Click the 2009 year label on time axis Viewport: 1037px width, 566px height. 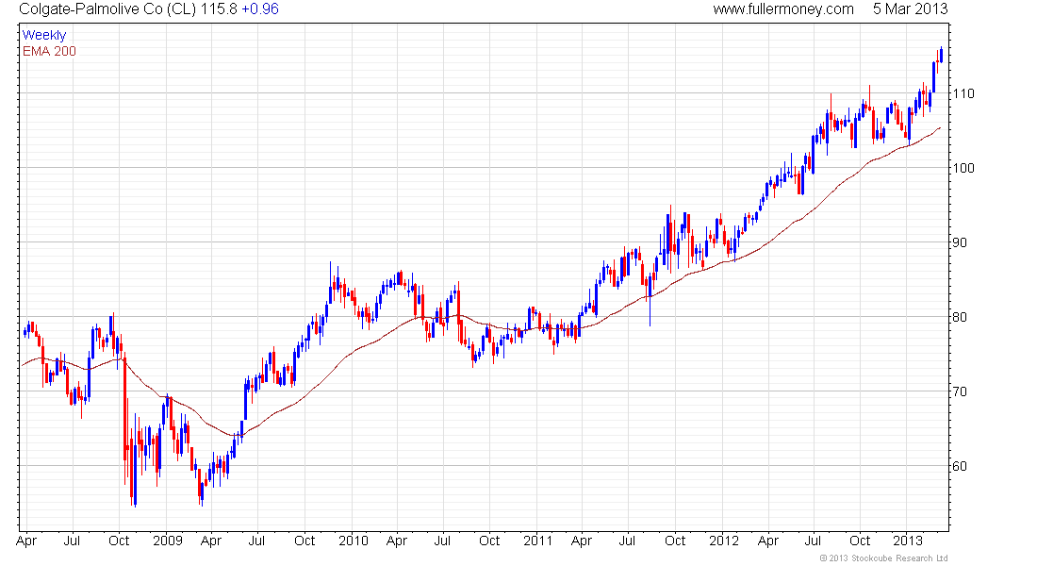coord(167,541)
